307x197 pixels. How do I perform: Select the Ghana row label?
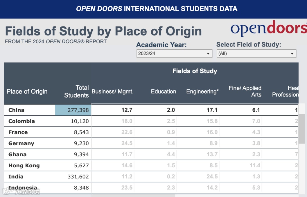pos(17,155)
